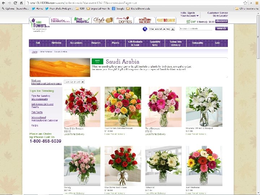Image resolution: width=260 pixels, height=195 pixels.
Task: Open the Books Downloads bookmark folder
Action: pos(138,8)
